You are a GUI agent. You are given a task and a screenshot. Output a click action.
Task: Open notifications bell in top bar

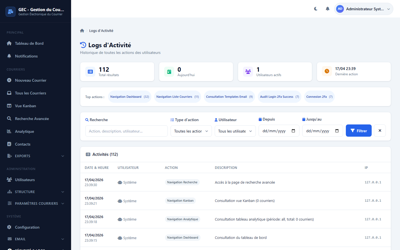point(327,9)
